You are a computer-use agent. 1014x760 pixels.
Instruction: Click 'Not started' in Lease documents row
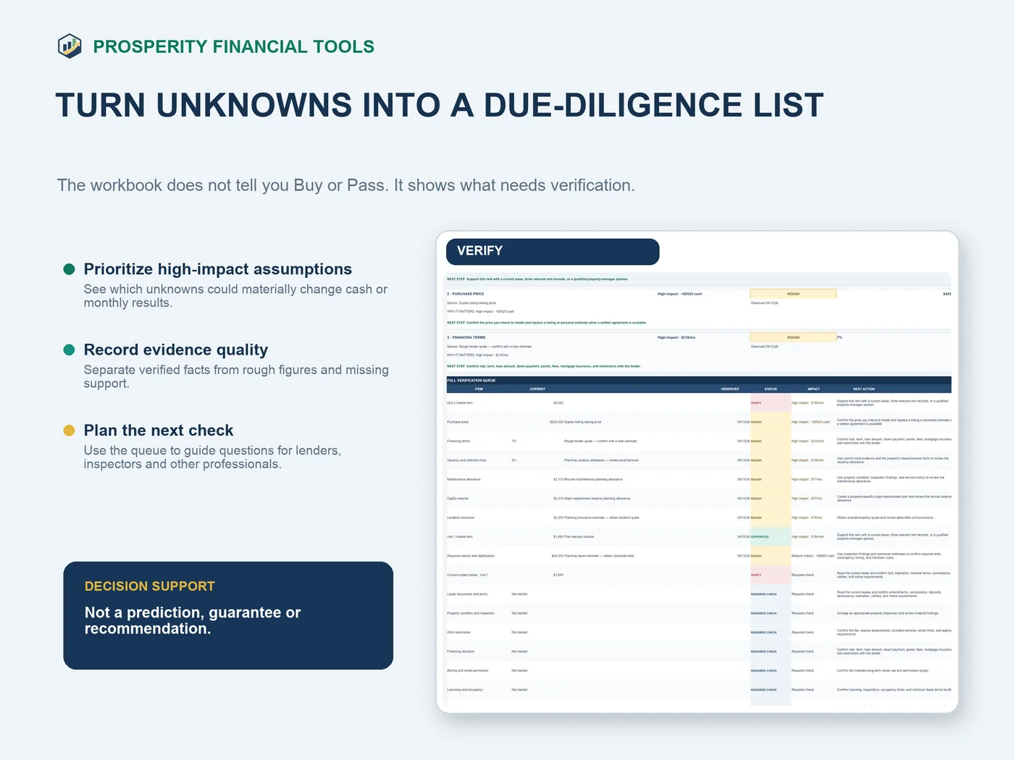click(x=519, y=594)
